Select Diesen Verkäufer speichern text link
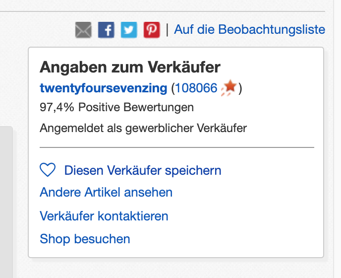This screenshot has height=278, width=341. coord(143,170)
